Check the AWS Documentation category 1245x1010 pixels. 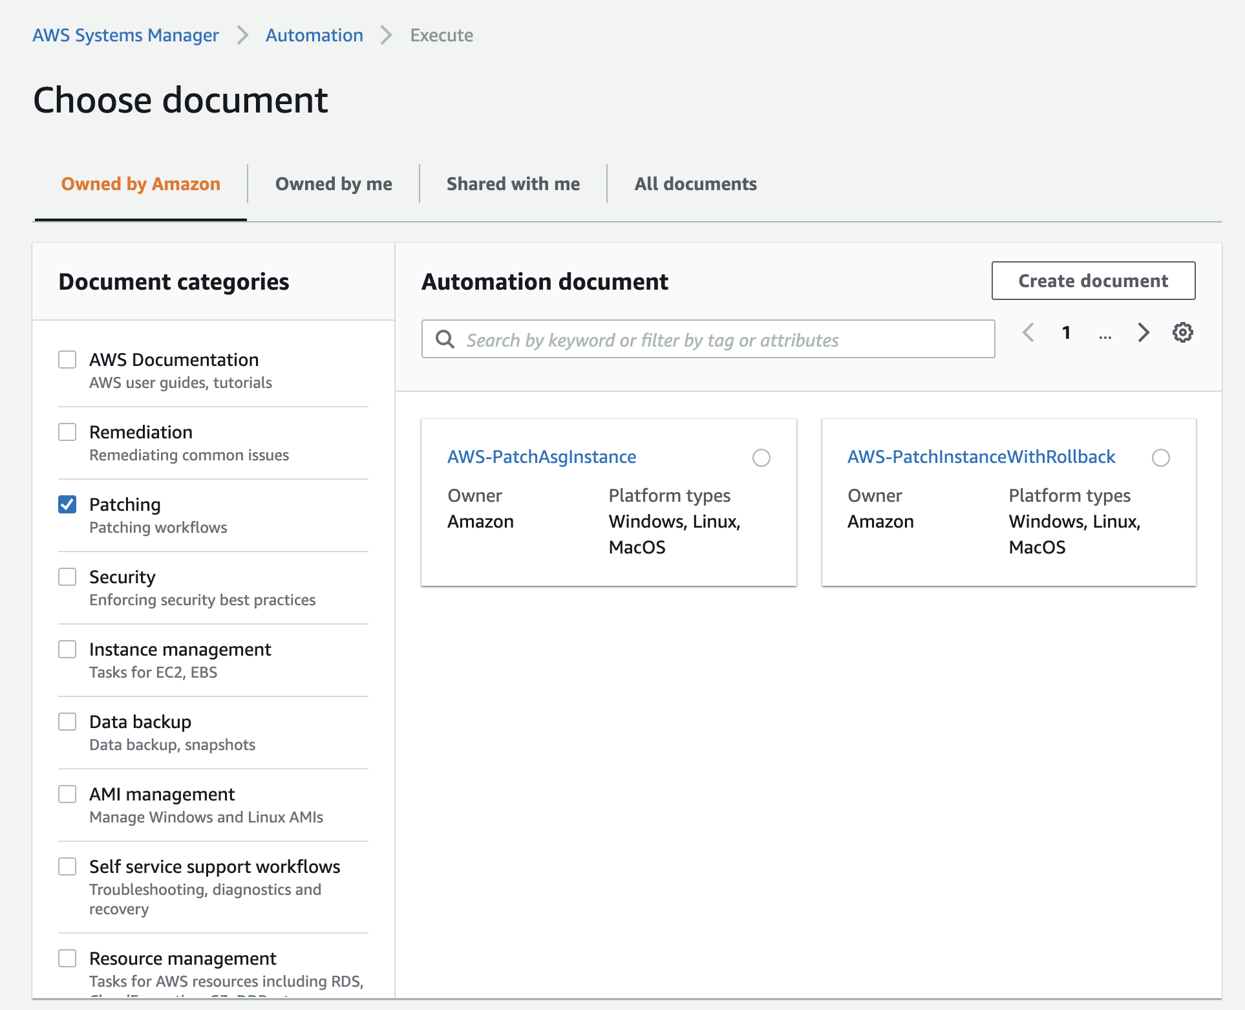[67, 360]
